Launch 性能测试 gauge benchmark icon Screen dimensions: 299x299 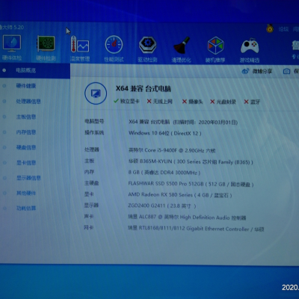[x=114, y=45]
